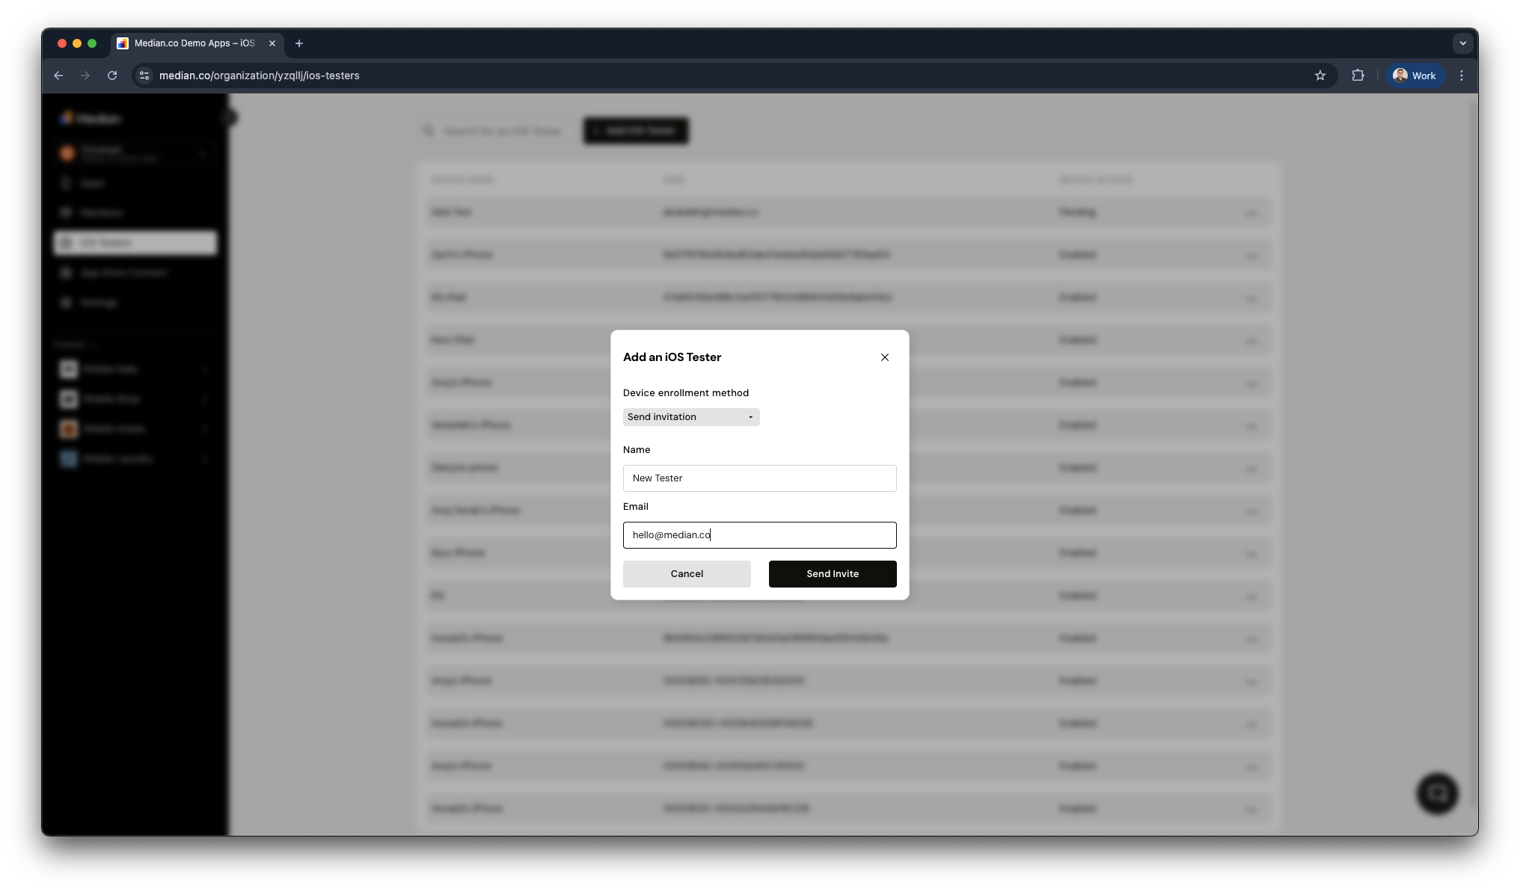Reload the page
Viewport: 1520px width, 891px height.
click(112, 75)
